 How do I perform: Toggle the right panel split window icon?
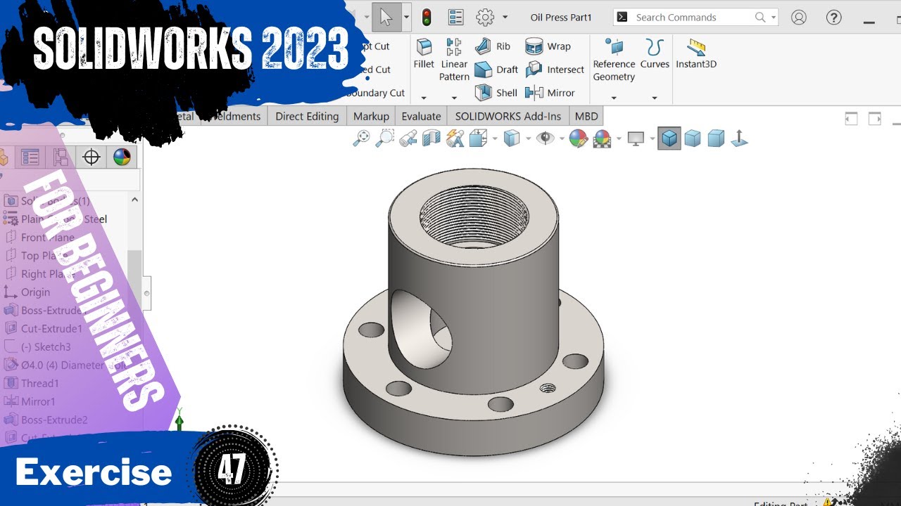point(875,118)
